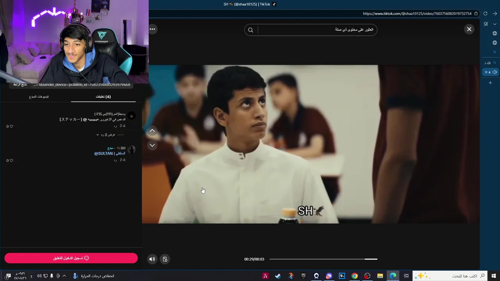Open the TikTok three-dots more options menu
The height and width of the screenshot is (281, 500).
coord(152,29)
